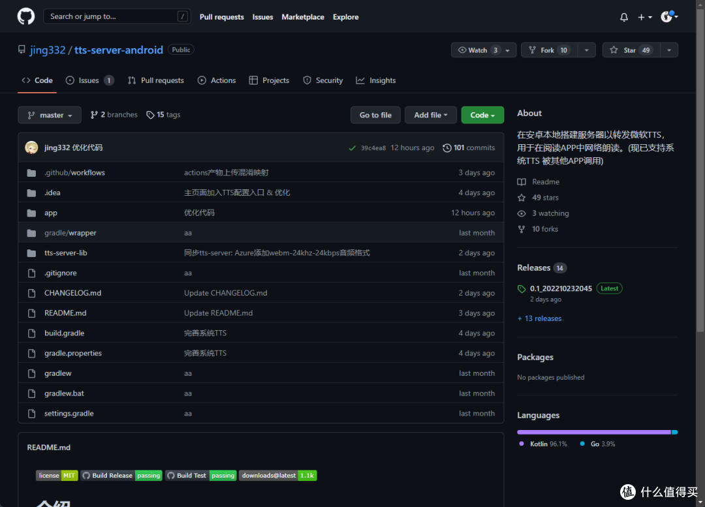This screenshot has width=705, height=507.
Task: Open the + 13 releases link
Action: point(539,318)
